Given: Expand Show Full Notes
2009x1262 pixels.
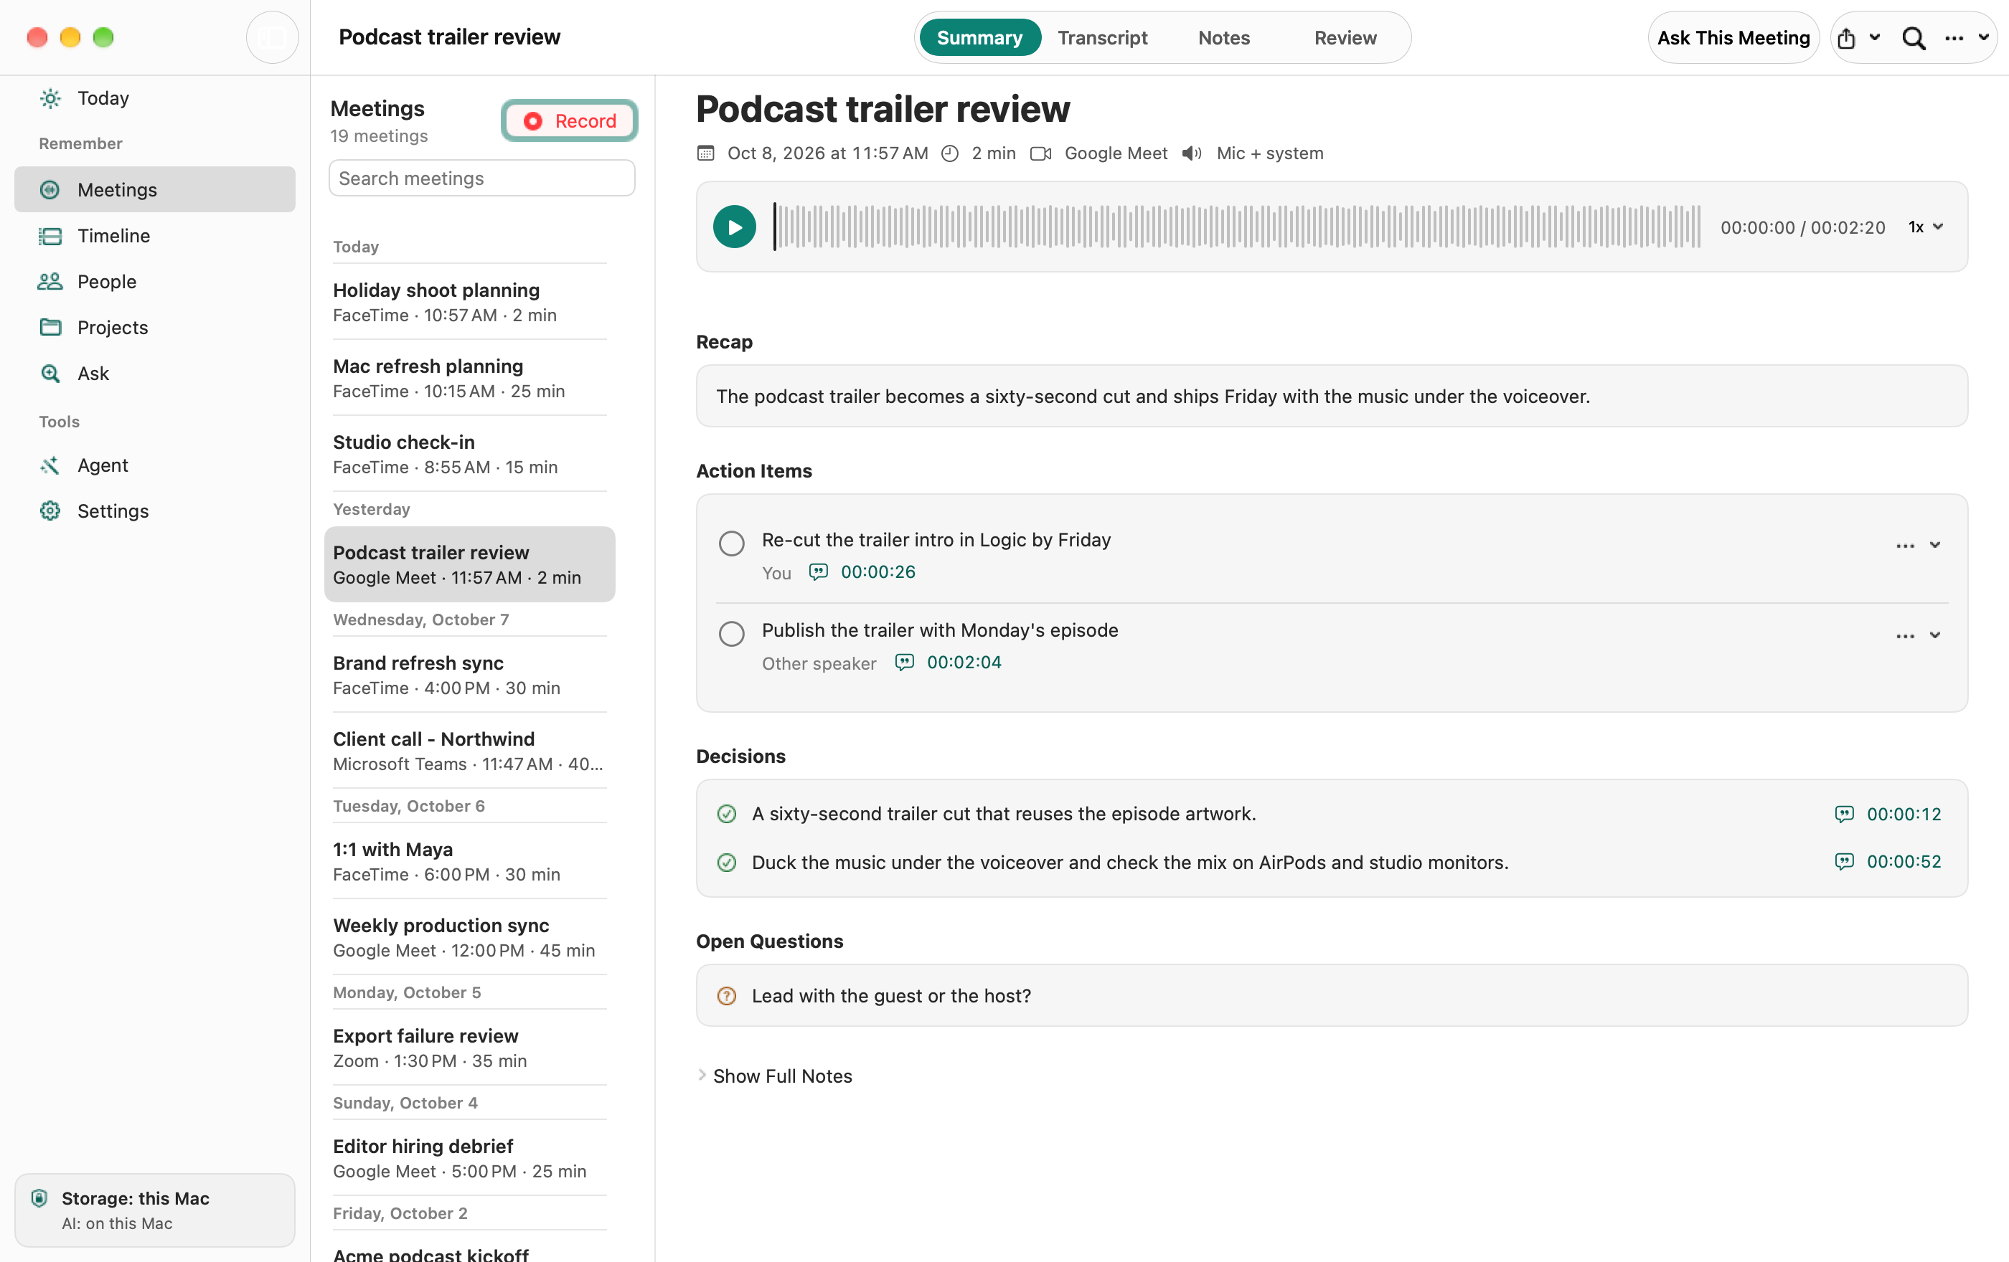Looking at the screenshot, I should pos(774,1076).
